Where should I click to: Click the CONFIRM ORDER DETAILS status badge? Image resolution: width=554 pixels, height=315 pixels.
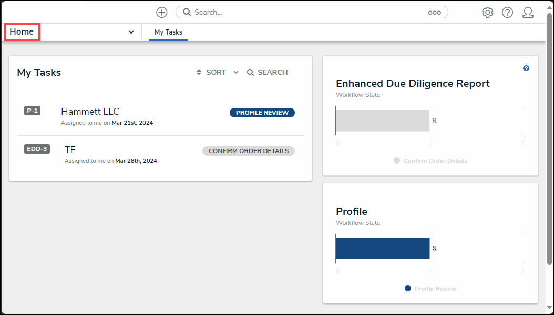tap(249, 151)
